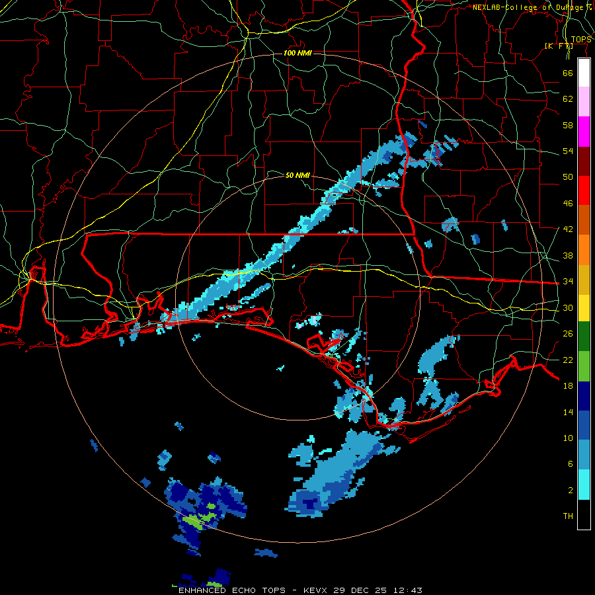Click the dark red (maroon) legend swatch
This screenshot has width=595, height=595.
click(x=584, y=161)
